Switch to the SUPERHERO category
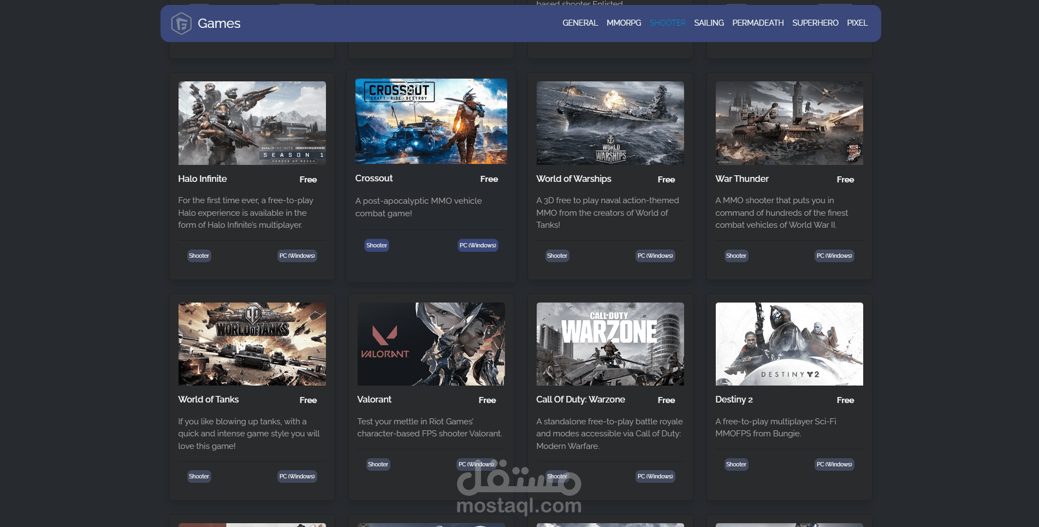This screenshot has height=527, width=1039. pyautogui.click(x=815, y=23)
